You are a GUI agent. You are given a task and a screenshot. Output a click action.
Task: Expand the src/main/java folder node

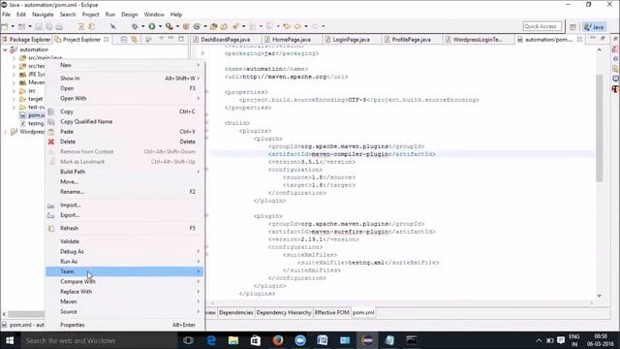click(x=14, y=58)
